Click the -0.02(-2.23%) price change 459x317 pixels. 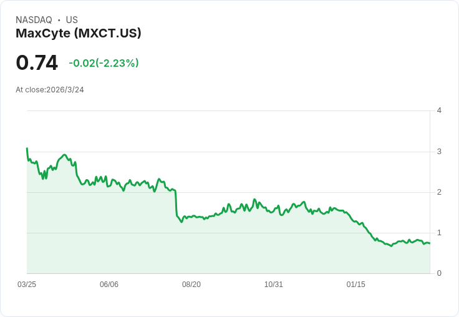[x=104, y=63]
